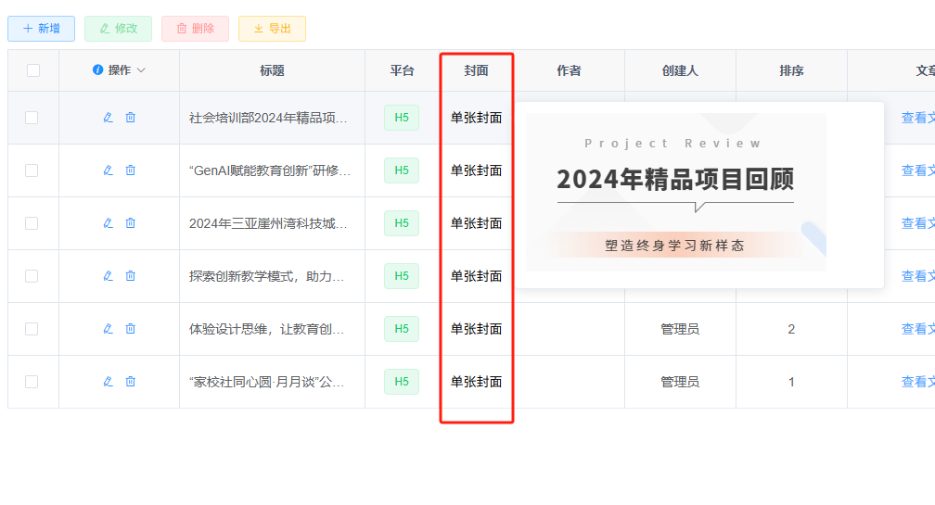This screenshot has height=505, width=935.
Task: Click 单张封面 in GenAI赋能教育创新 row
Action: pyautogui.click(x=476, y=170)
